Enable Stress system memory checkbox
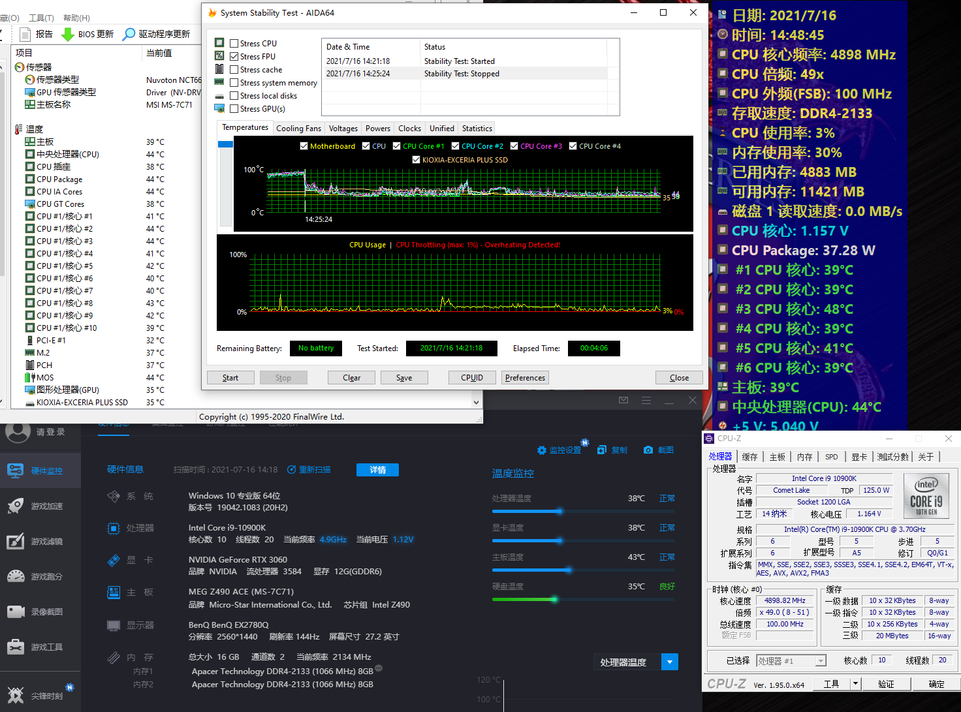 (x=234, y=83)
